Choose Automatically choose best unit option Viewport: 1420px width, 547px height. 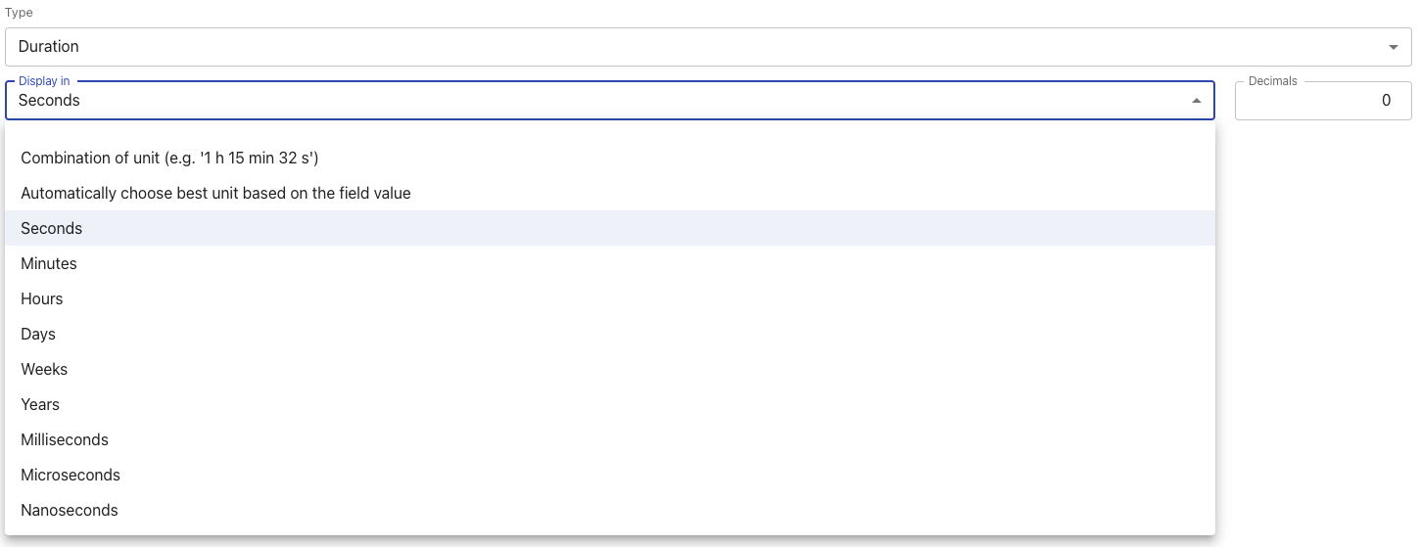point(215,193)
